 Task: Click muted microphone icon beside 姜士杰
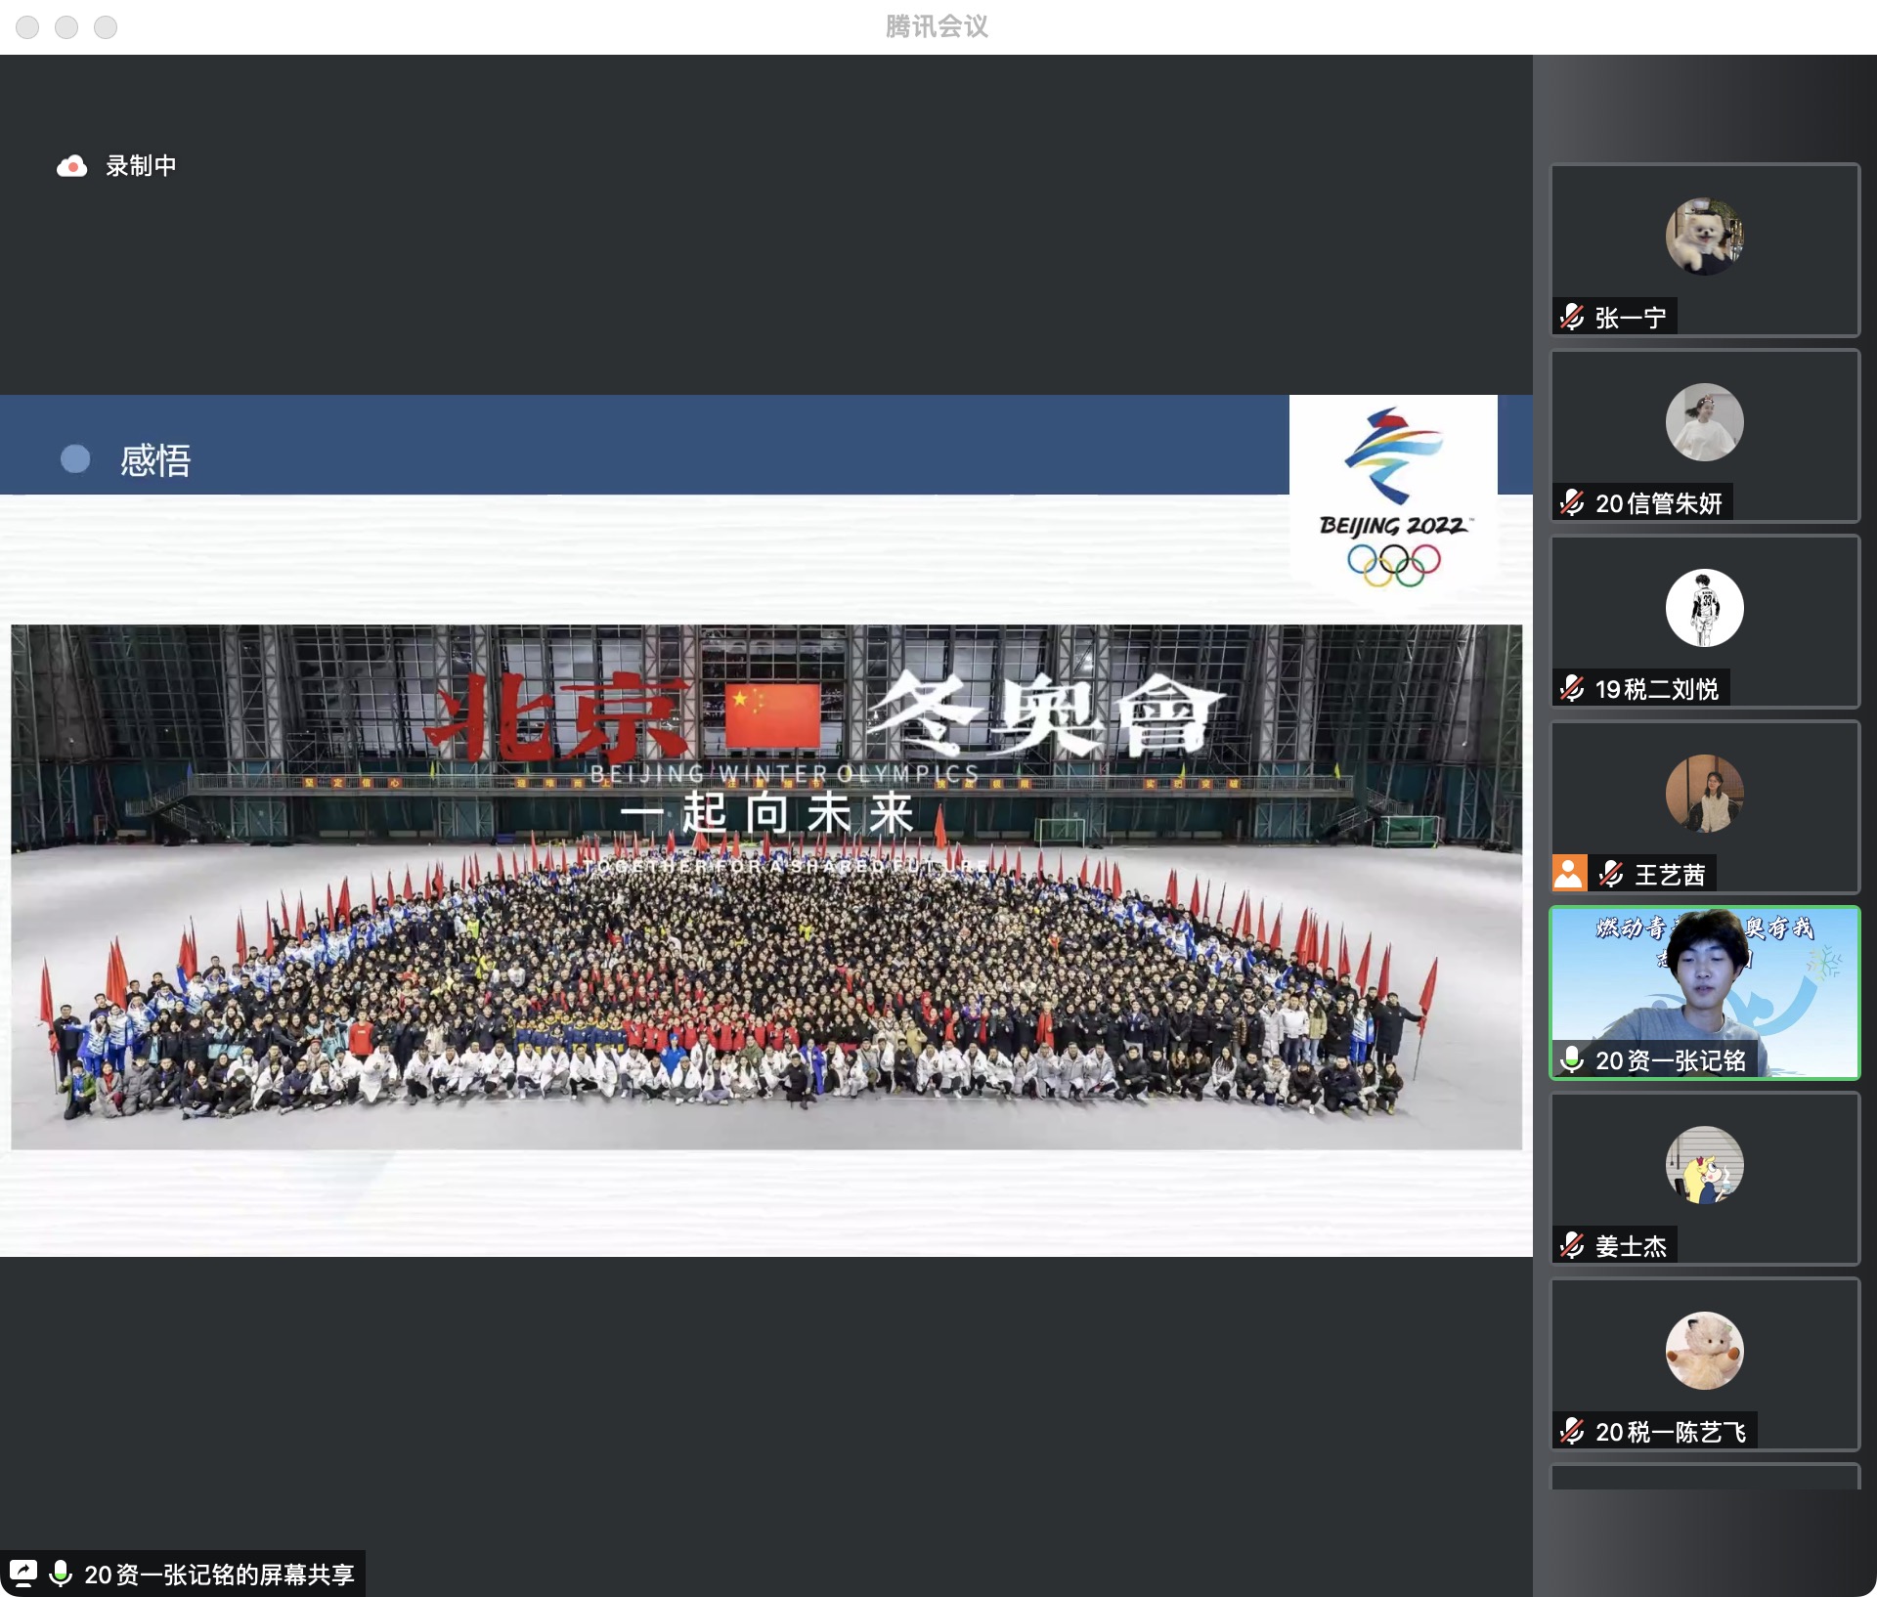pos(1572,1245)
